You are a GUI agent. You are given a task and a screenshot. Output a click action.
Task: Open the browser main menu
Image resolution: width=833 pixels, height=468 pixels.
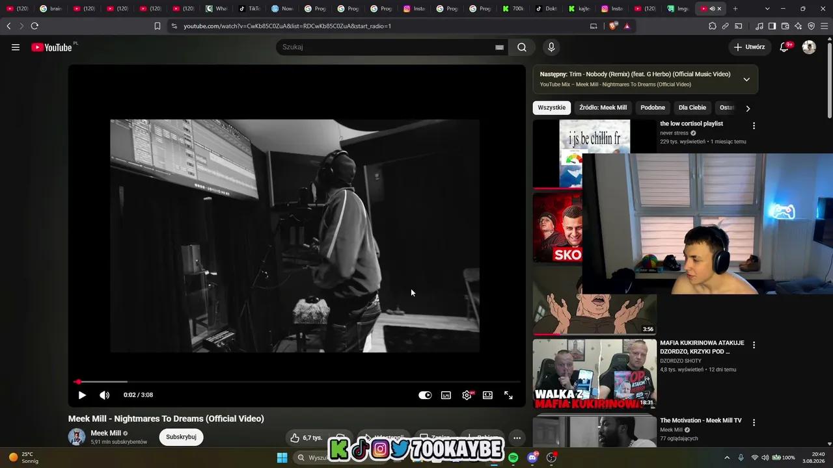coord(823,26)
